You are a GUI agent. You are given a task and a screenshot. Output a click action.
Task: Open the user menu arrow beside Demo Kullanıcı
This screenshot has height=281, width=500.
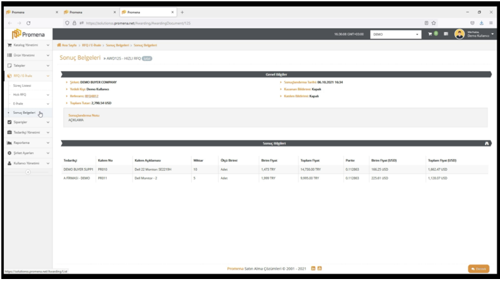pyautogui.click(x=493, y=34)
